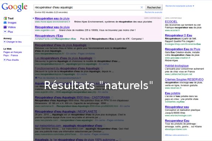Expand more results from recuperateurdepluie.fr plus icon
The width and height of the screenshot is (212, 141).
36,78
